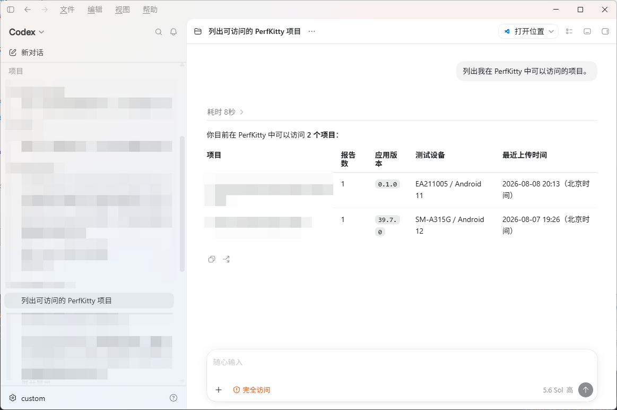Viewport: 617px width, 410px height.
Task: Go back with the left arrow
Action: pyautogui.click(x=28, y=10)
